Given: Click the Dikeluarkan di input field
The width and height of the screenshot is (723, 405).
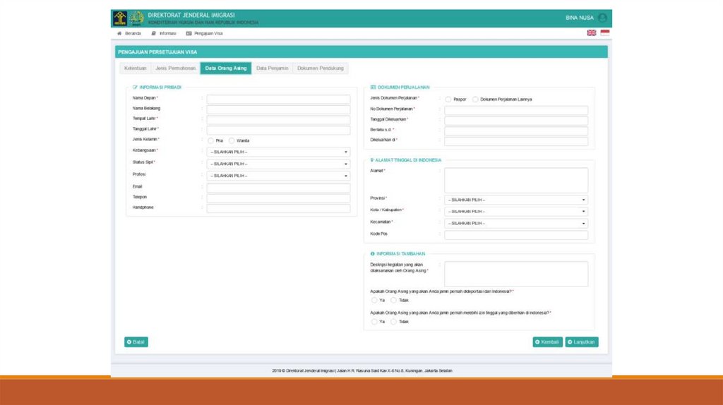Looking at the screenshot, I should (516, 141).
